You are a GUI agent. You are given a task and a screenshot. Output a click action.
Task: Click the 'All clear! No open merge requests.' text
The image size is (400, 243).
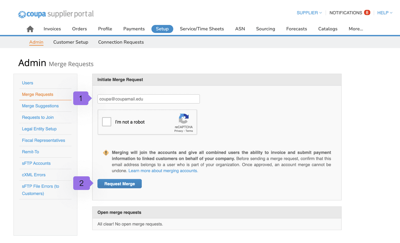click(x=130, y=224)
